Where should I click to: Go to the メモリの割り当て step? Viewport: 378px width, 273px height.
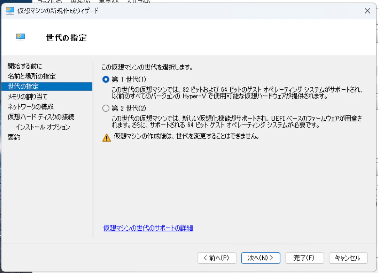coord(27,96)
